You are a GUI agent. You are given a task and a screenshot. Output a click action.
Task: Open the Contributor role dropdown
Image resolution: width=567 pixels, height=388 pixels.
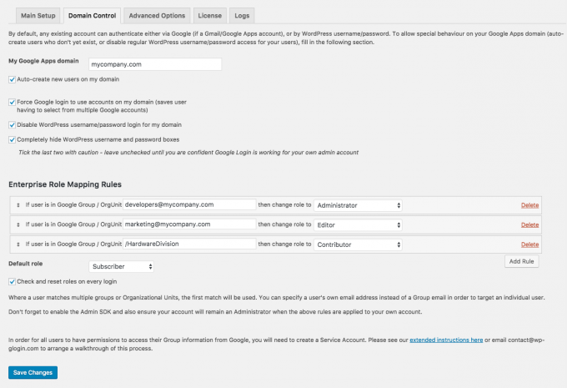pos(358,244)
